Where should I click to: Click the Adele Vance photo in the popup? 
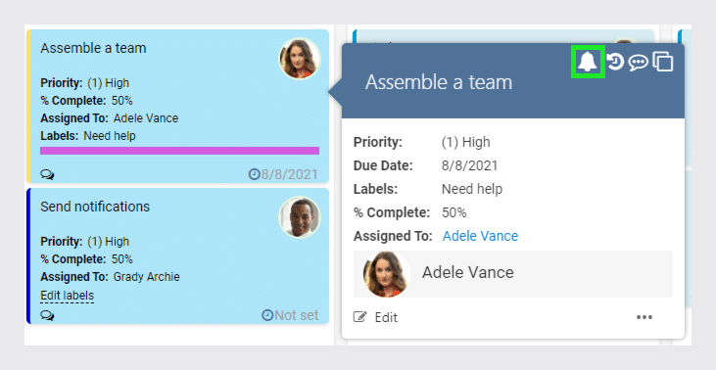(386, 274)
